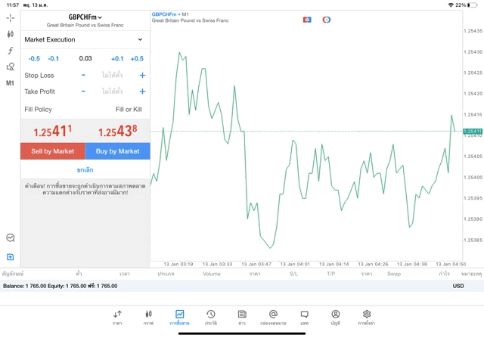Increase volume by +0.1

(117, 59)
